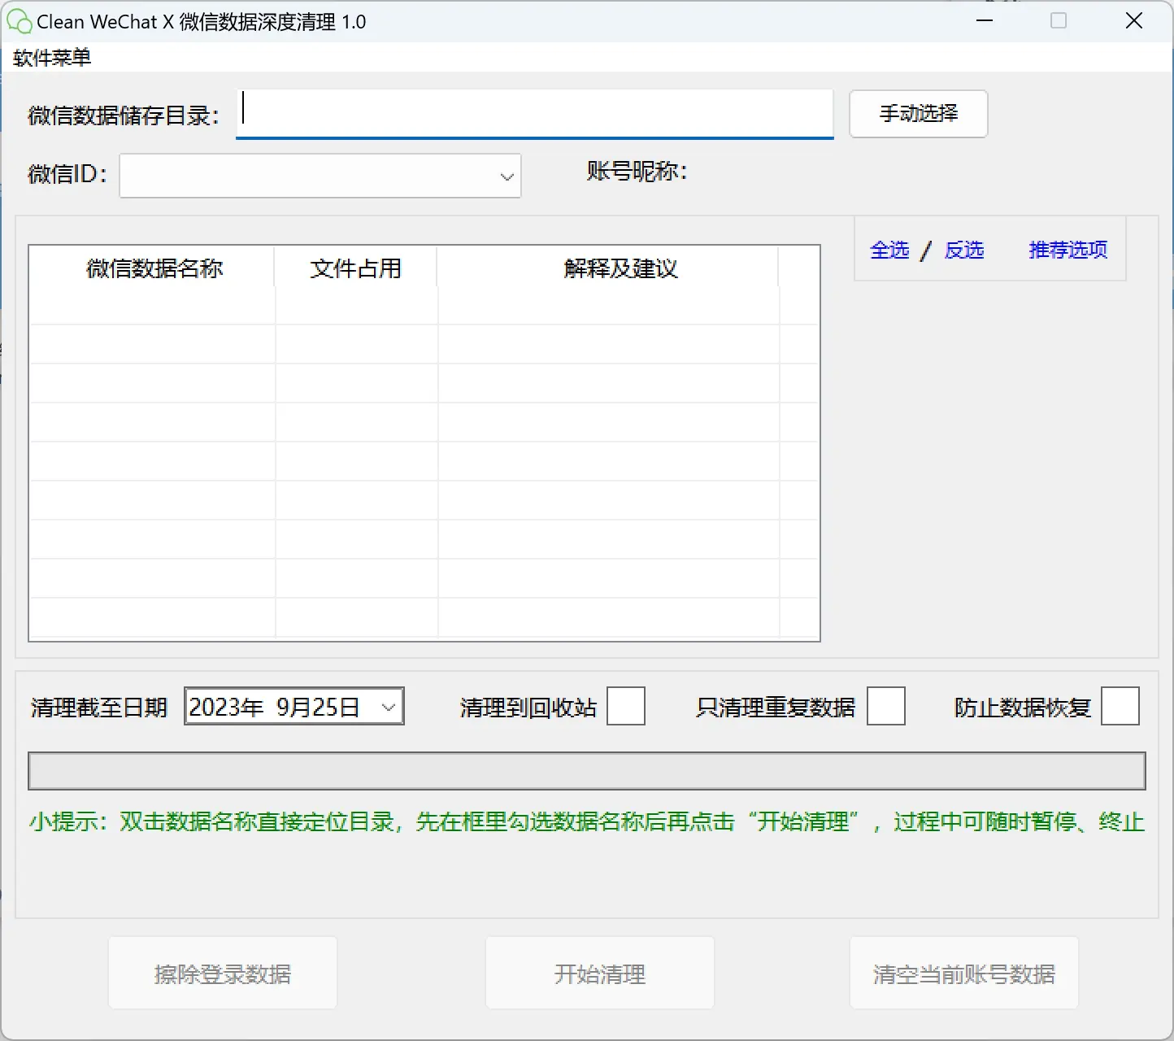Click the green 小提示 tip text
Image resolution: width=1174 pixels, height=1041 pixels.
pos(587,822)
